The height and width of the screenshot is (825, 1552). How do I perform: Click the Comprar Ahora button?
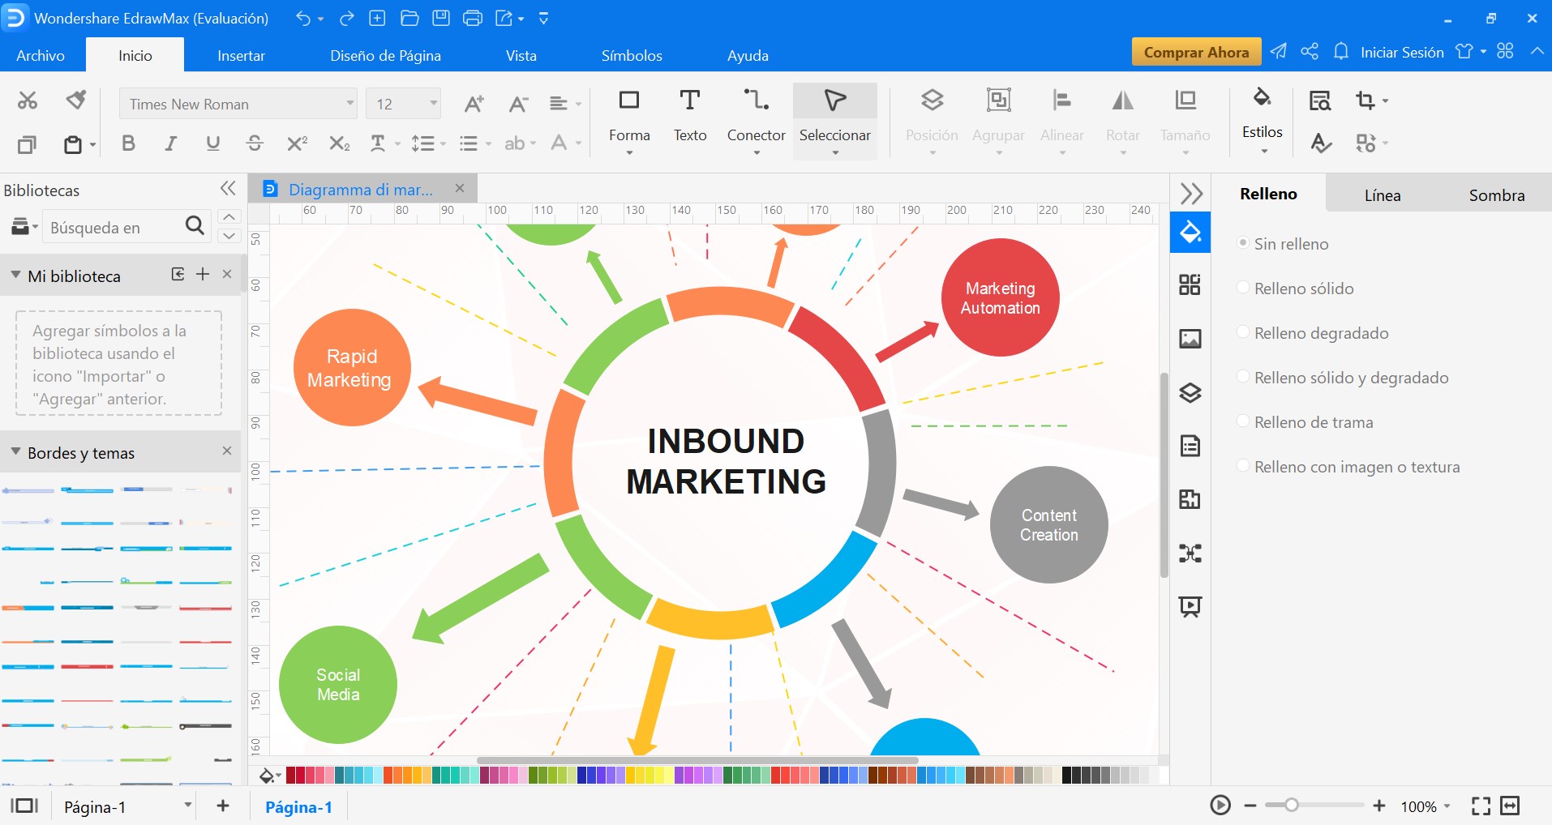pos(1196,52)
